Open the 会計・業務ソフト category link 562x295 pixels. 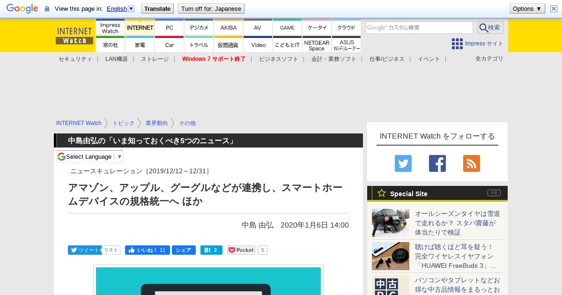pos(333,59)
